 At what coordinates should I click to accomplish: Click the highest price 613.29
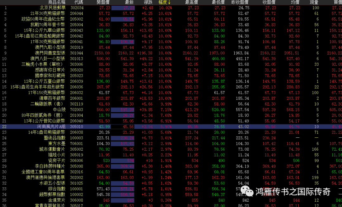192,110
